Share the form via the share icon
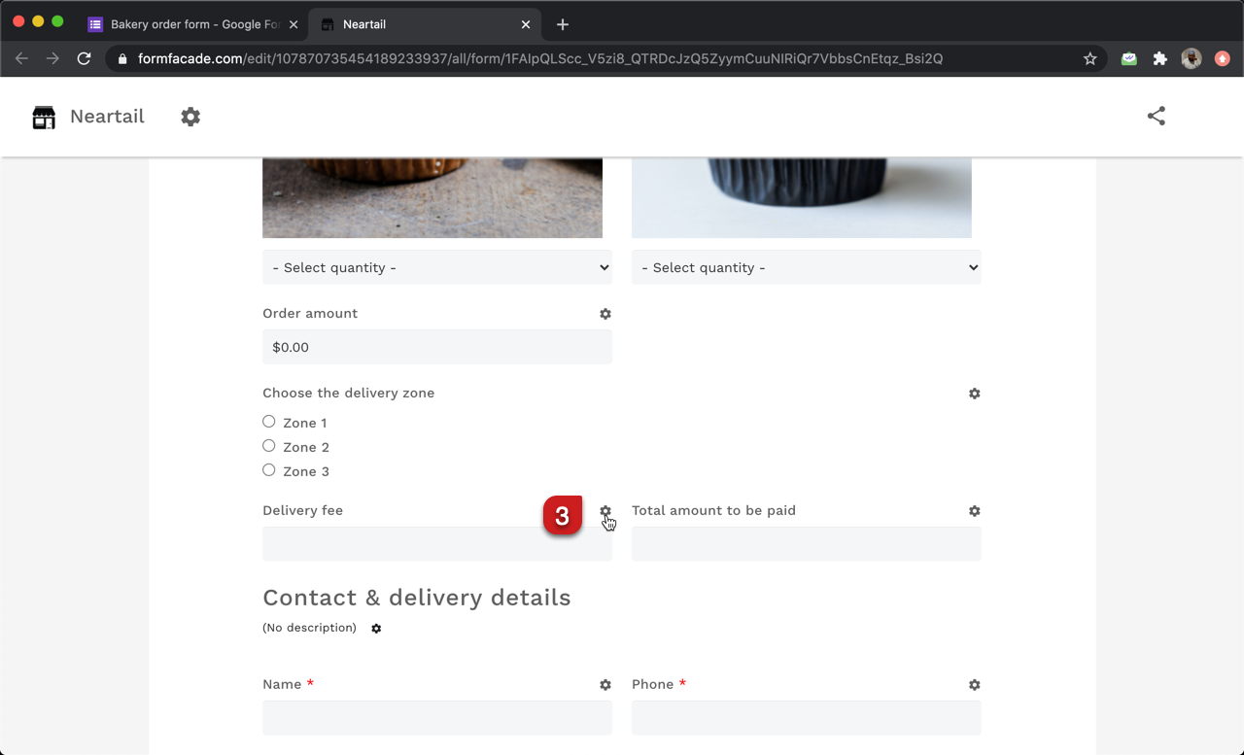The image size is (1244, 755). 1156,115
